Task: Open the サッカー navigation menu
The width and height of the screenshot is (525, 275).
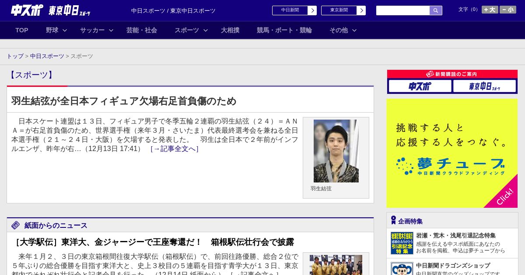Action: point(92,30)
